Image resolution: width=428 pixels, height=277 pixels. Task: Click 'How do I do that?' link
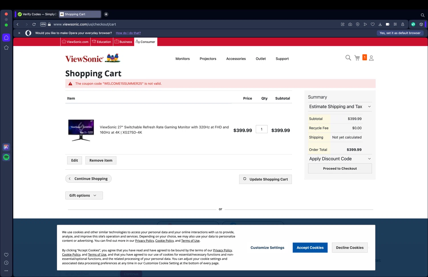coord(128,33)
